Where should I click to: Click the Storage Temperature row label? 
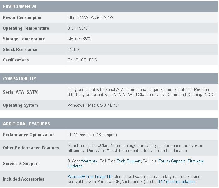tap(24, 39)
